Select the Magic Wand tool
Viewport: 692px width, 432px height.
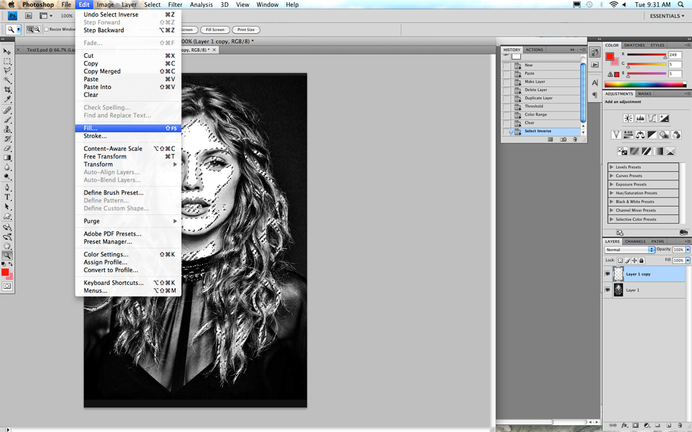(7, 80)
